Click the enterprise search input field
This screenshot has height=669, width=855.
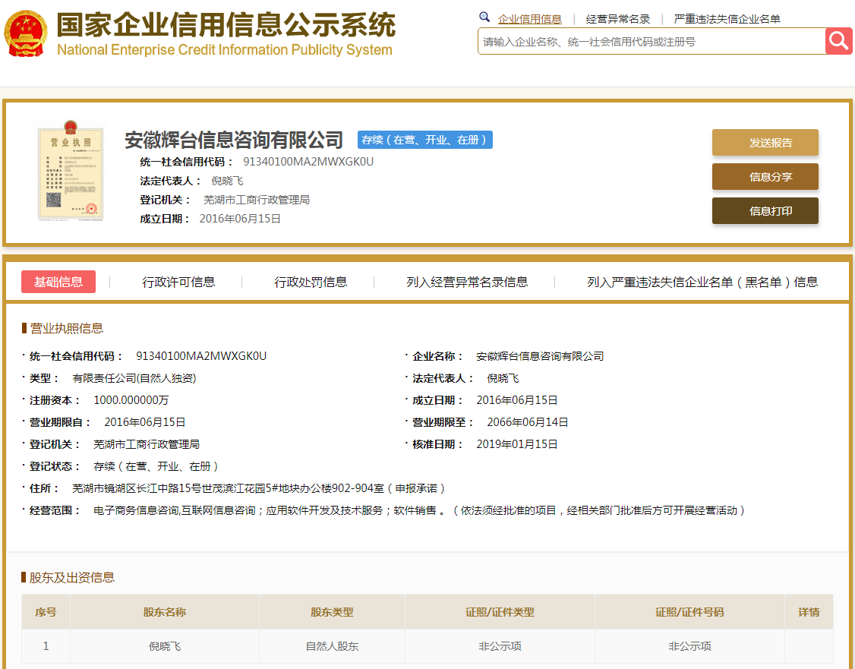click(645, 41)
